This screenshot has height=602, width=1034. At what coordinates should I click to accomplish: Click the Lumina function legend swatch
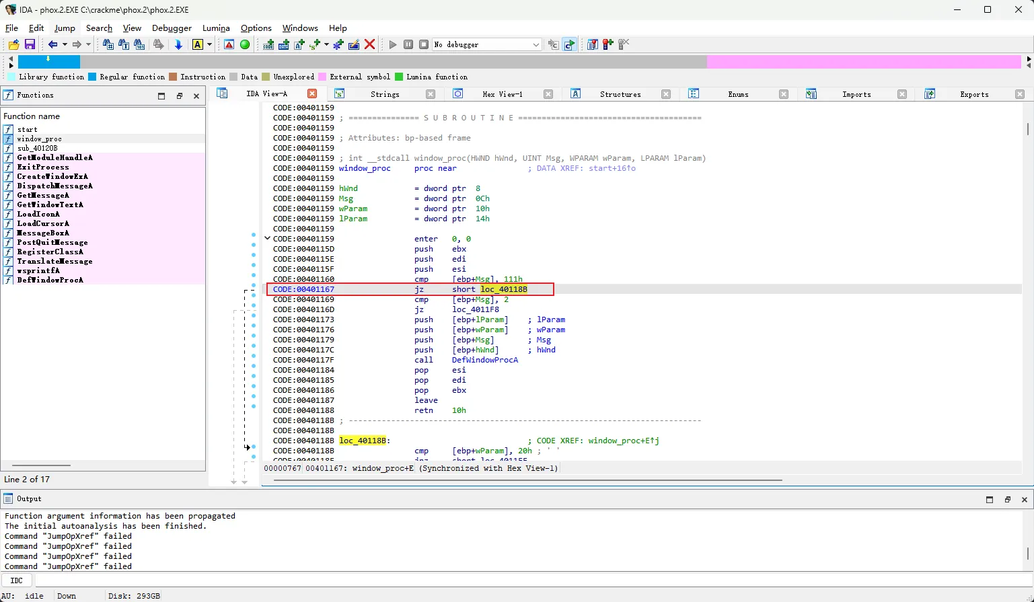pos(399,77)
